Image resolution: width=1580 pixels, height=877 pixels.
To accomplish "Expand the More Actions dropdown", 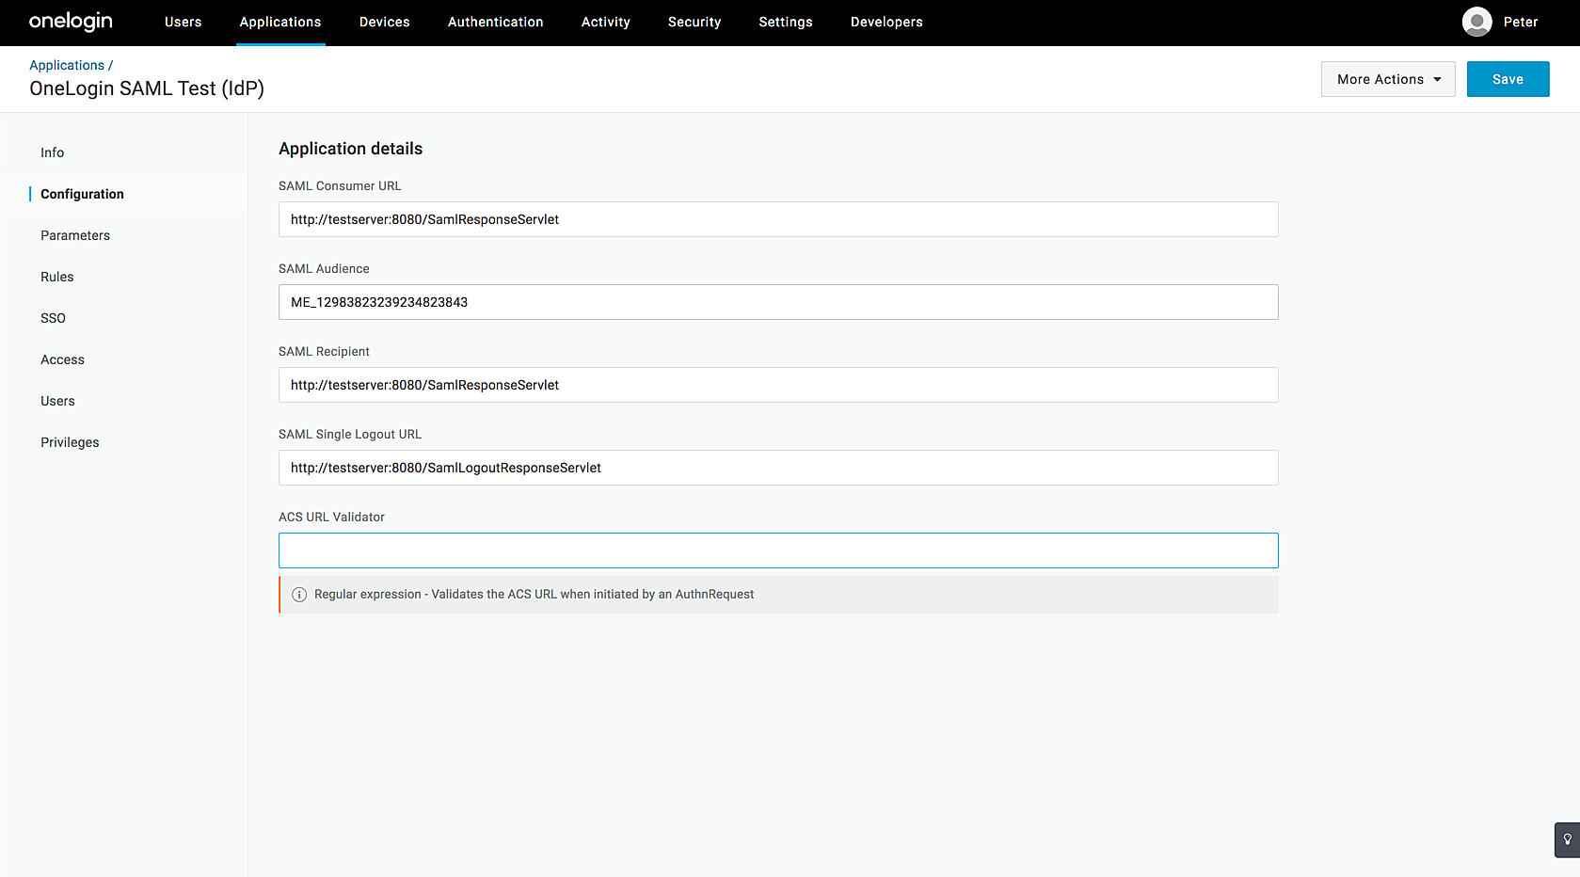I will click(x=1387, y=79).
